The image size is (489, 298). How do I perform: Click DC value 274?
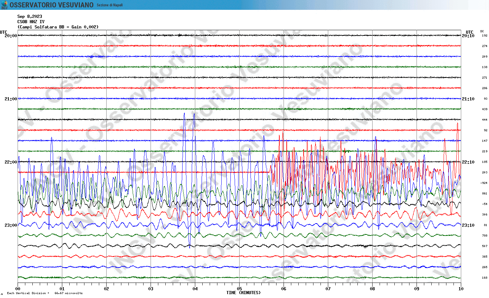tap(485, 46)
